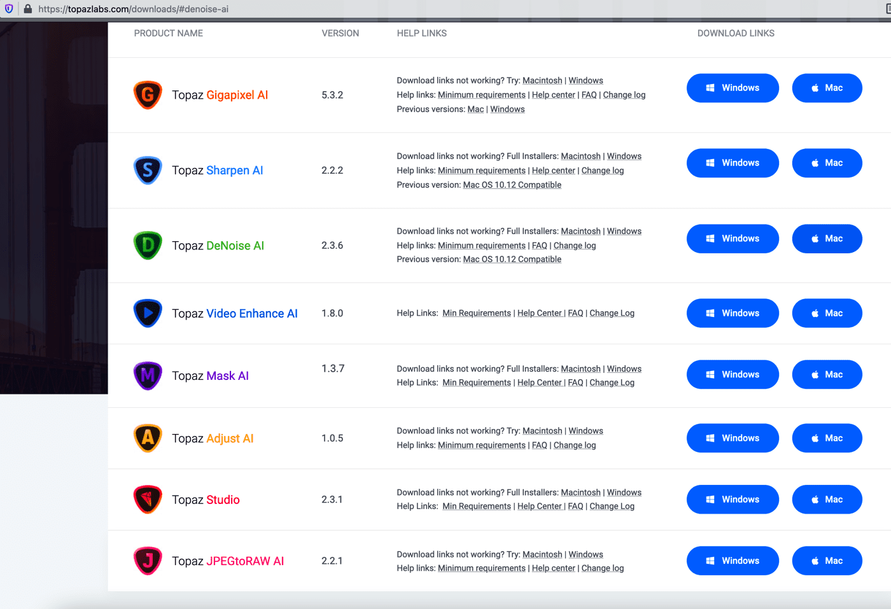Open Topaz Studio Help Center link
This screenshot has height=609, width=891.
[x=540, y=507]
